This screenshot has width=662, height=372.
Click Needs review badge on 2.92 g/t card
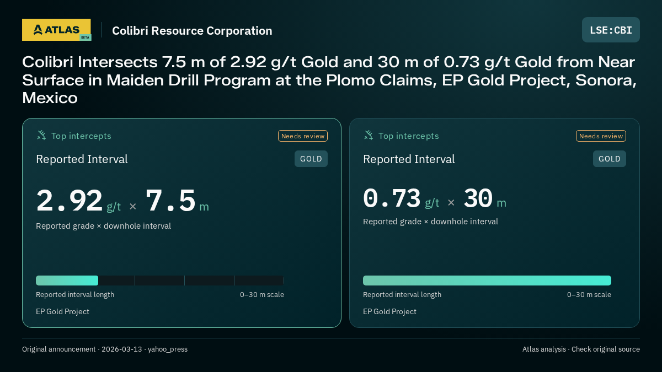(x=303, y=136)
